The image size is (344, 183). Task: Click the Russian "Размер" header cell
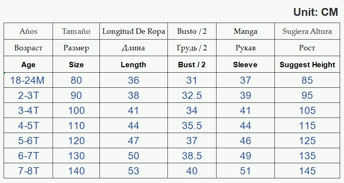76,48
